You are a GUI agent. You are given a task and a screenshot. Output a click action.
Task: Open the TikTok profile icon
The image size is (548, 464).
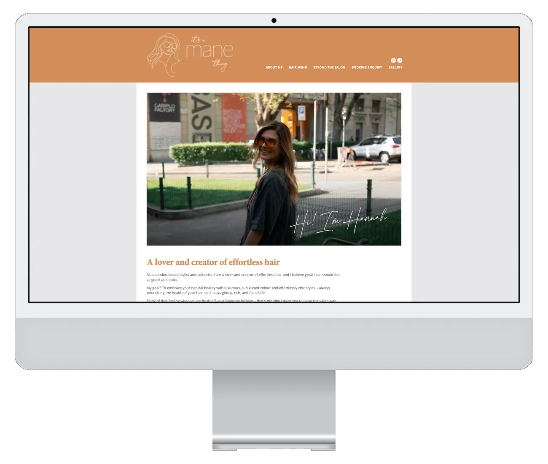[400, 60]
